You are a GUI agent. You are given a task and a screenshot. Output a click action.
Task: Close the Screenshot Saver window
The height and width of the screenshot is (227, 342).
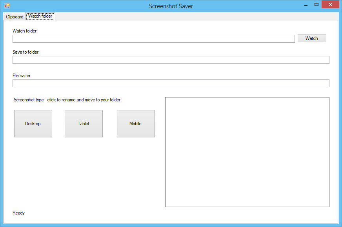coord(330,5)
